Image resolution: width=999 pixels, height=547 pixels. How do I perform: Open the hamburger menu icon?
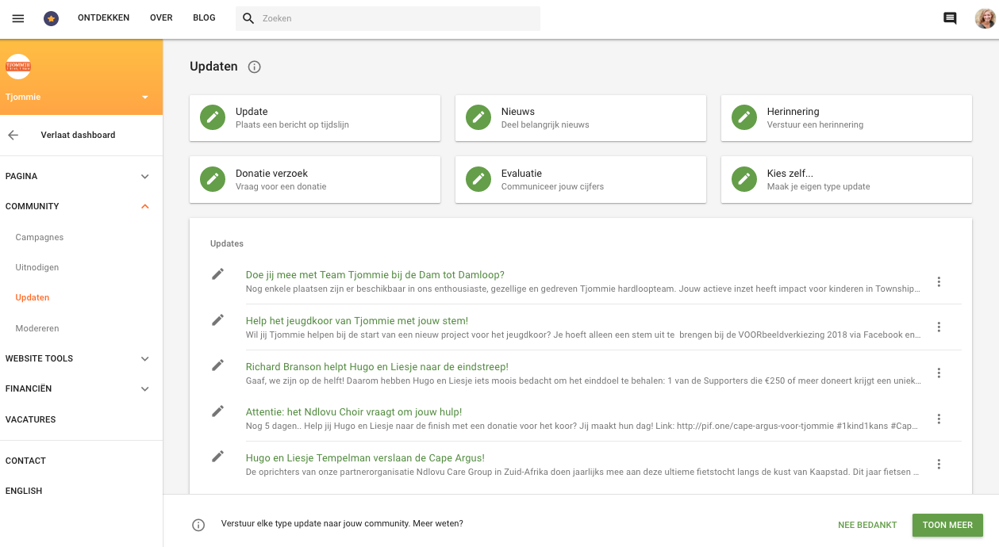click(18, 18)
